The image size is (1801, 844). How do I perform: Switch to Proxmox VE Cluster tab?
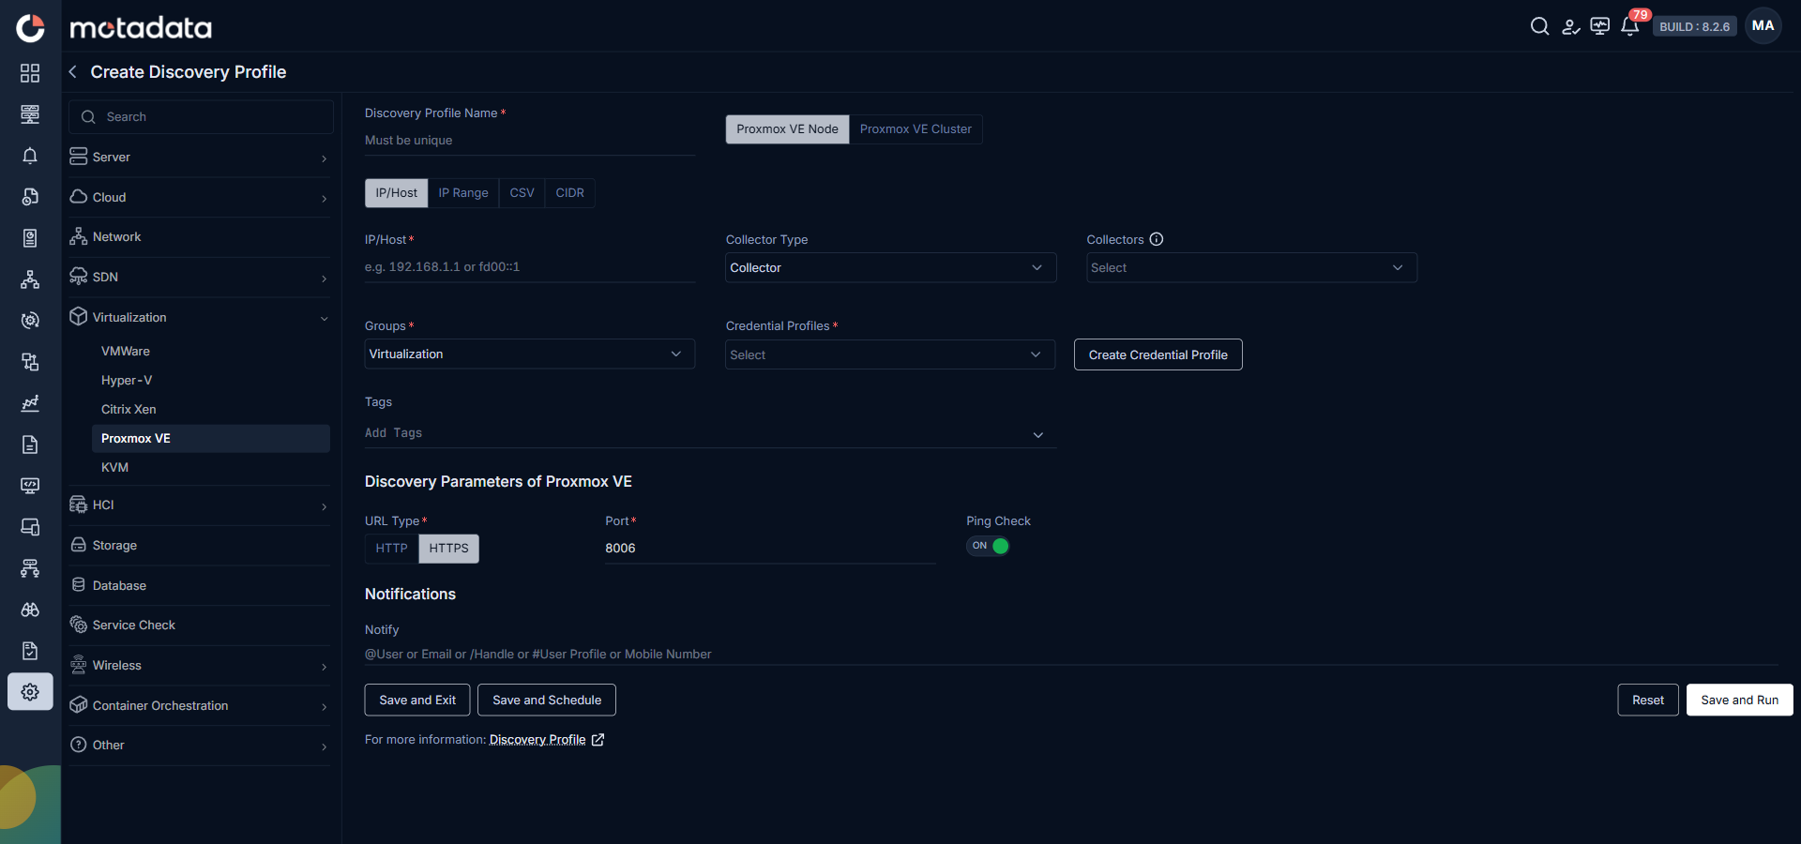coord(916,129)
